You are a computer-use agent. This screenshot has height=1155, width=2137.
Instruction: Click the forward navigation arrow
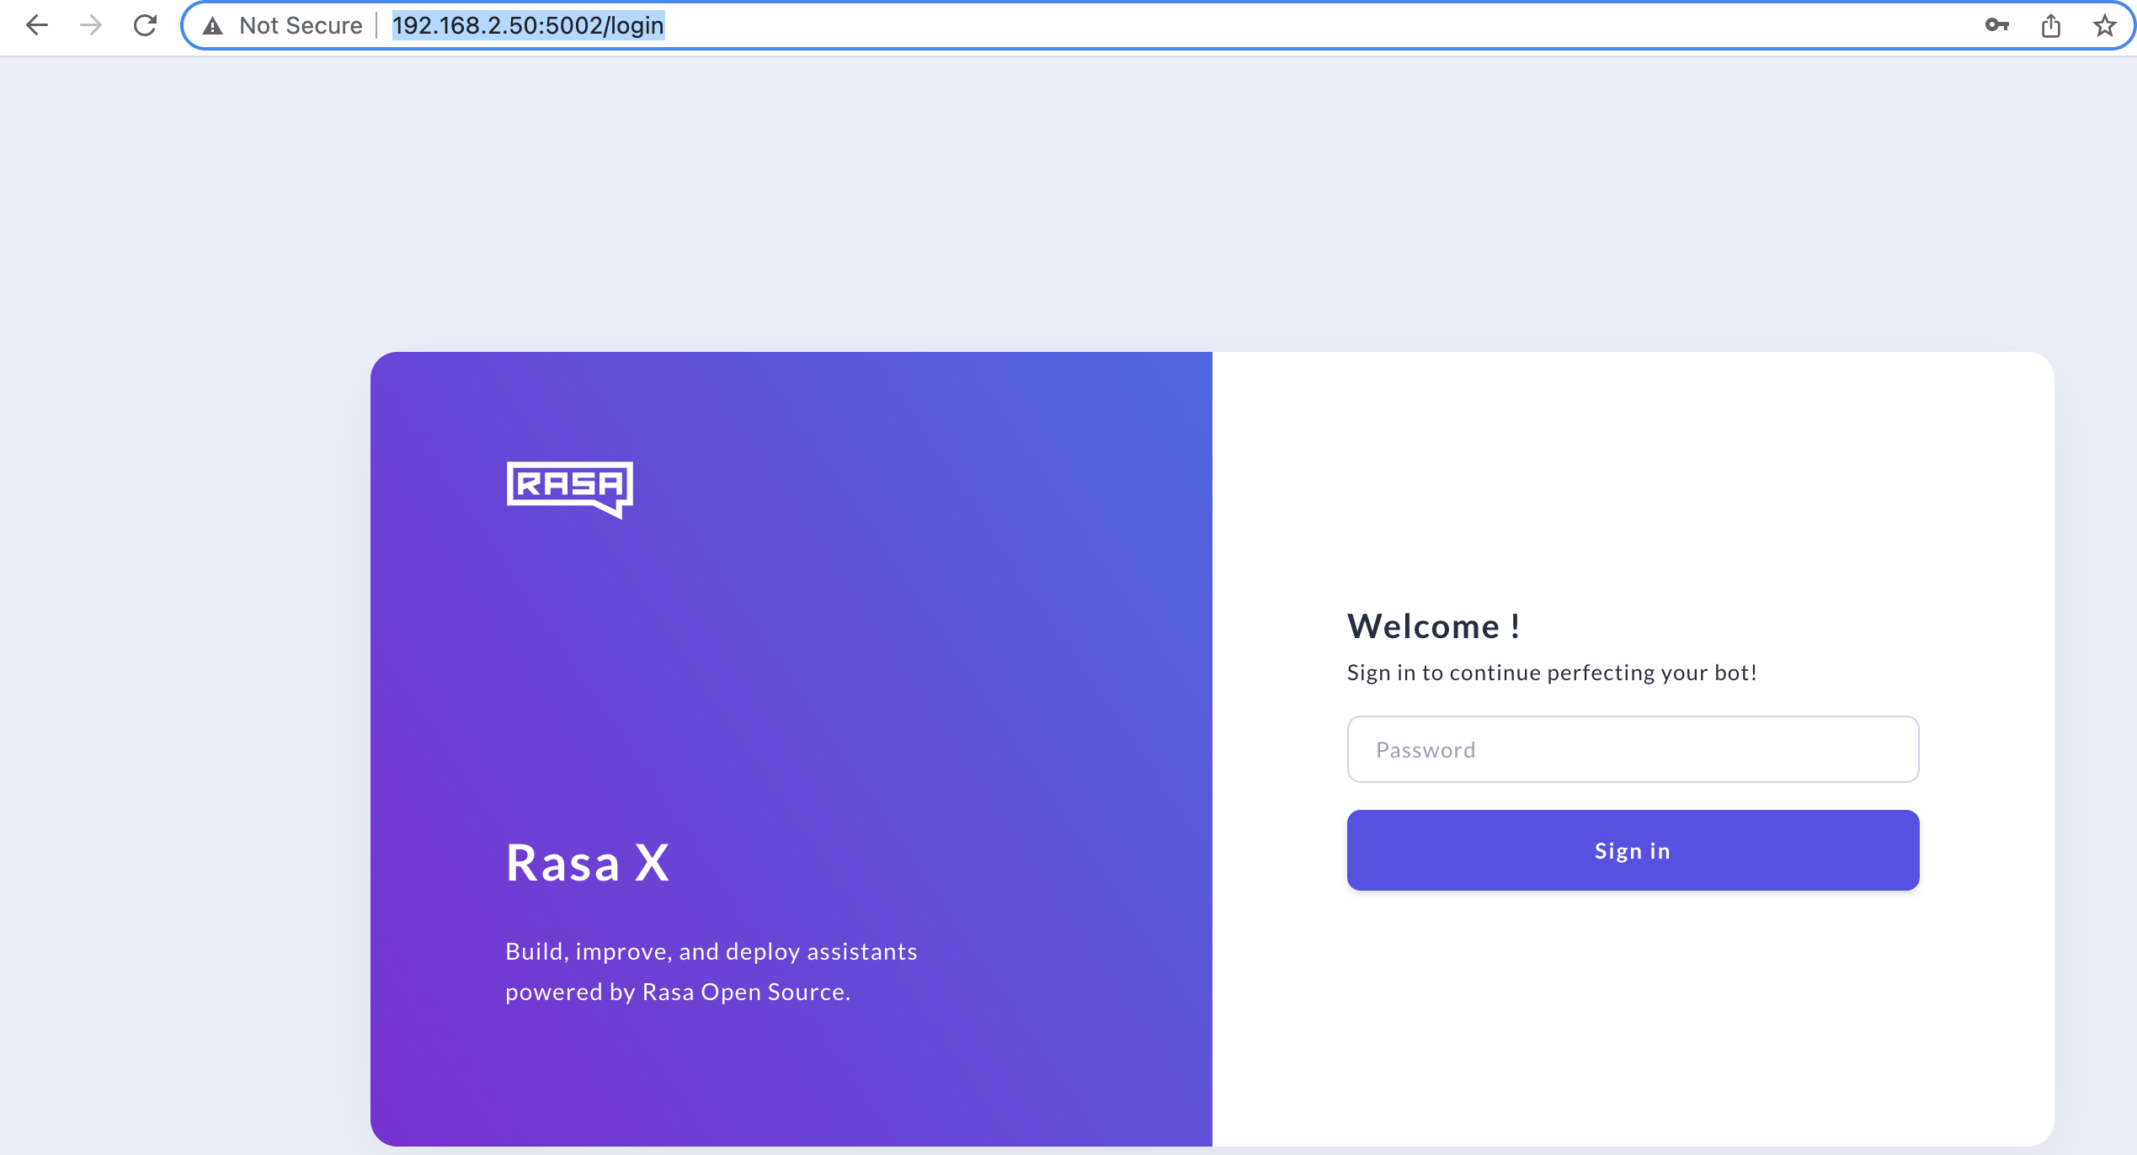pyautogui.click(x=90, y=25)
